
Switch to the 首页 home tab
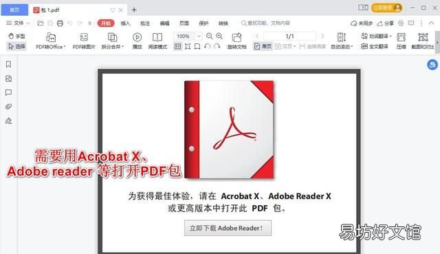click(14, 10)
